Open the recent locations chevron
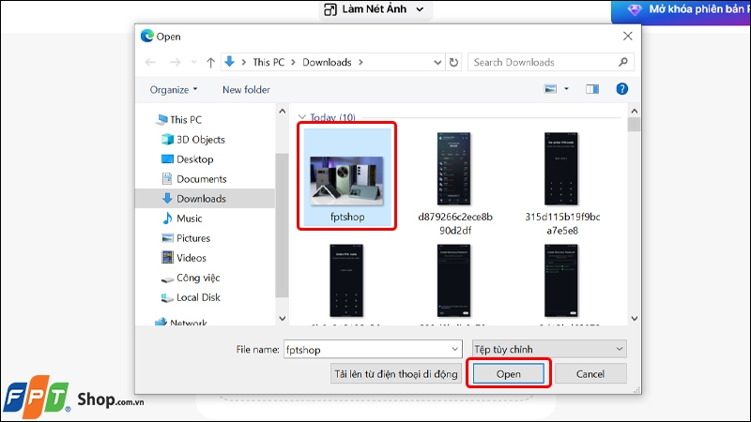This screenshot has height=422, width=751. pyautogui.click(x=193, y=62)
